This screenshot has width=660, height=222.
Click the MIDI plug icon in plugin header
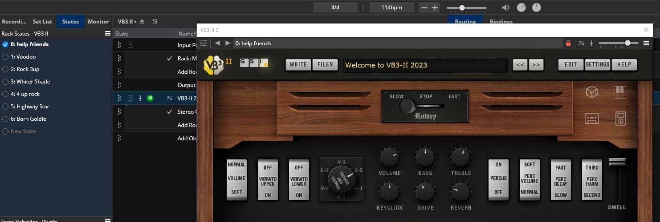591,43
